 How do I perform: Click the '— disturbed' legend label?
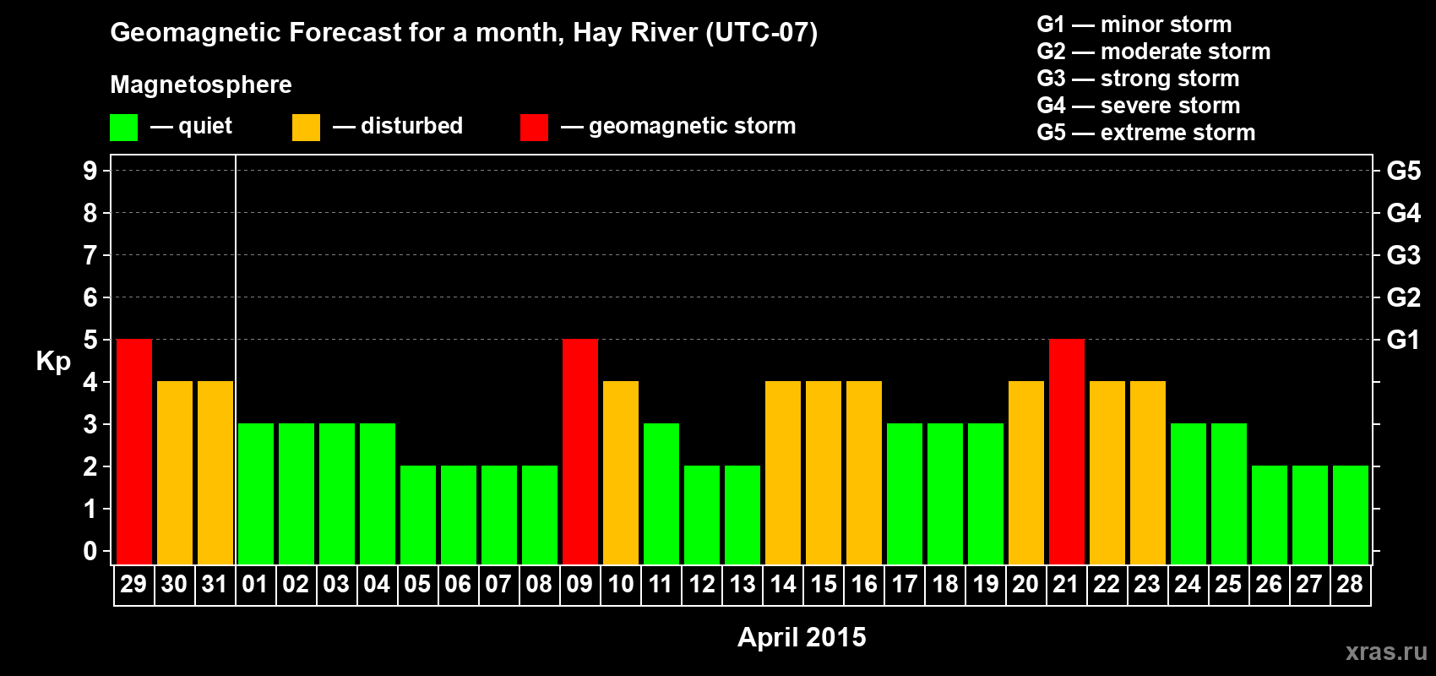[398, 126]
